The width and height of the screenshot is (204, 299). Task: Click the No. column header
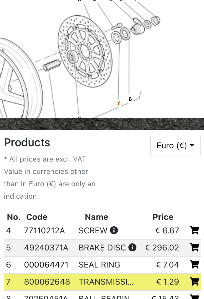tap(14, 217)
